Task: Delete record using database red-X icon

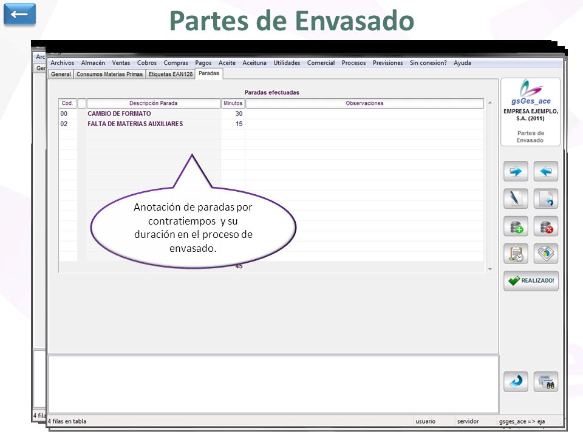Action: tap(546, 226)
